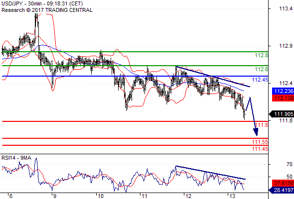
Task: Click date label 10 on time axis
Action: click(x=101, y=196)
